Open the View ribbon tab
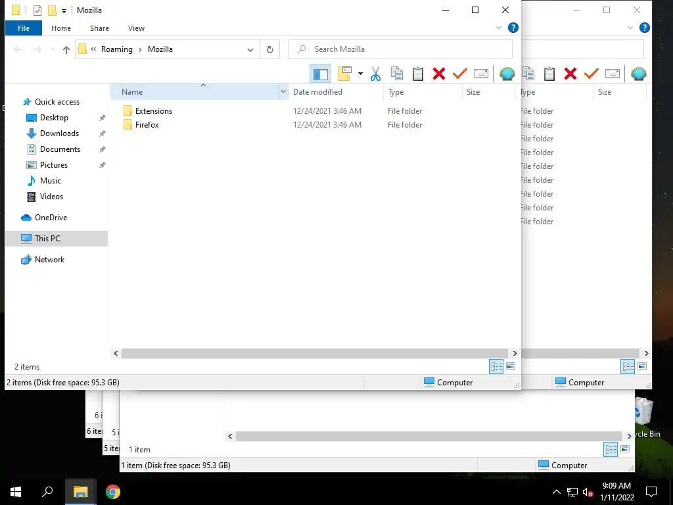 pos(136,28)
